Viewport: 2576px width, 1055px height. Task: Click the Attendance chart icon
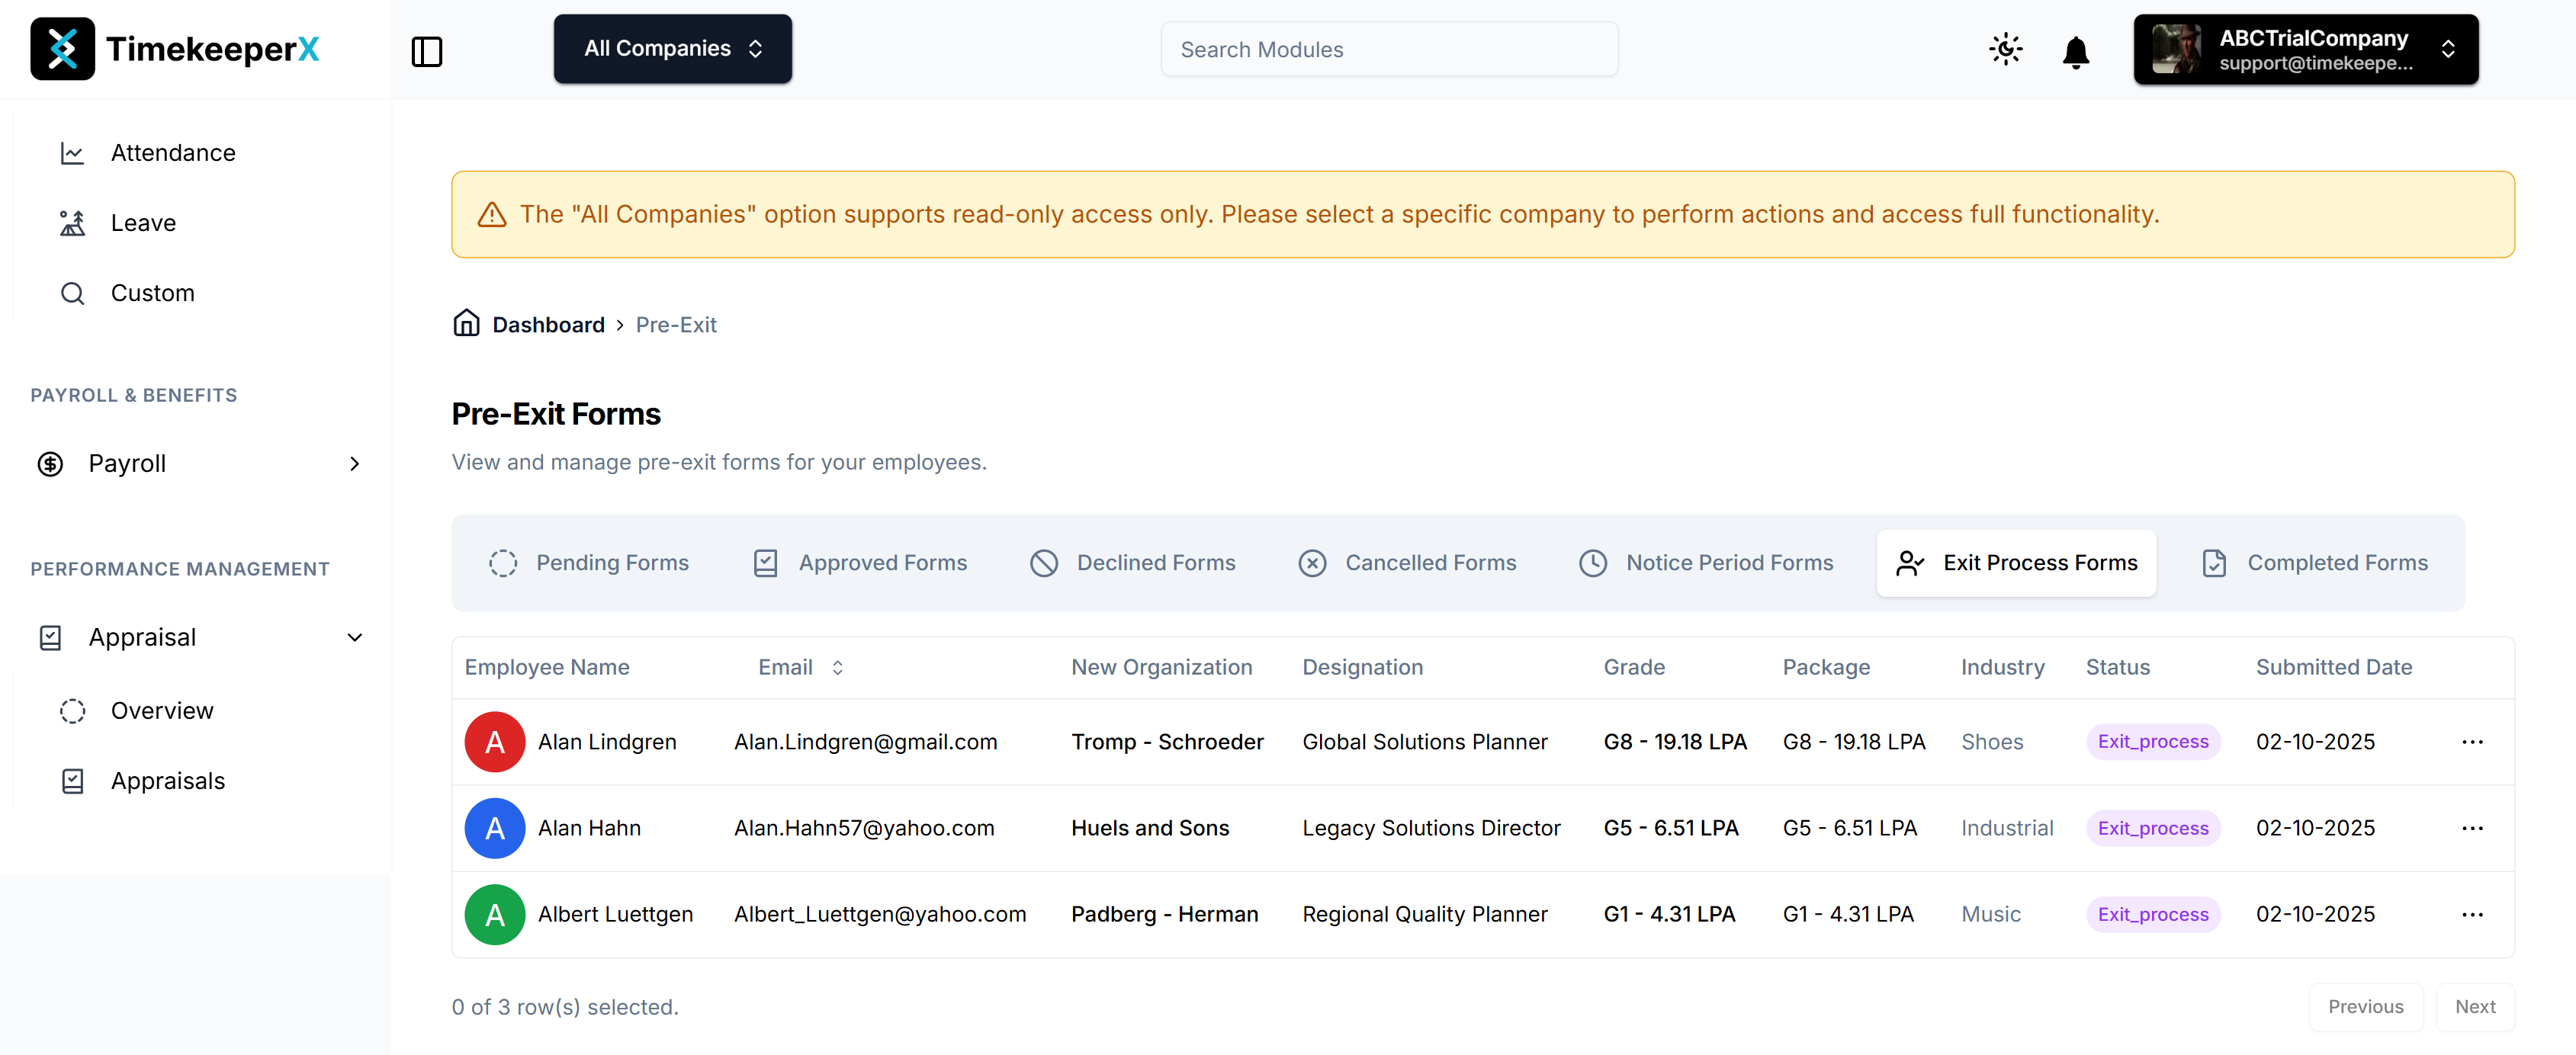pyautogui.click(x=72, y=153)
